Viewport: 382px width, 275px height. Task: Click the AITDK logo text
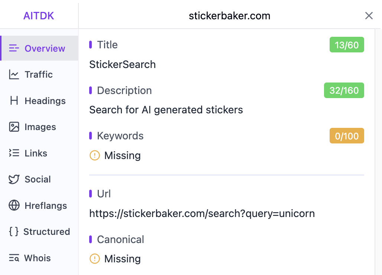[39, 16]
